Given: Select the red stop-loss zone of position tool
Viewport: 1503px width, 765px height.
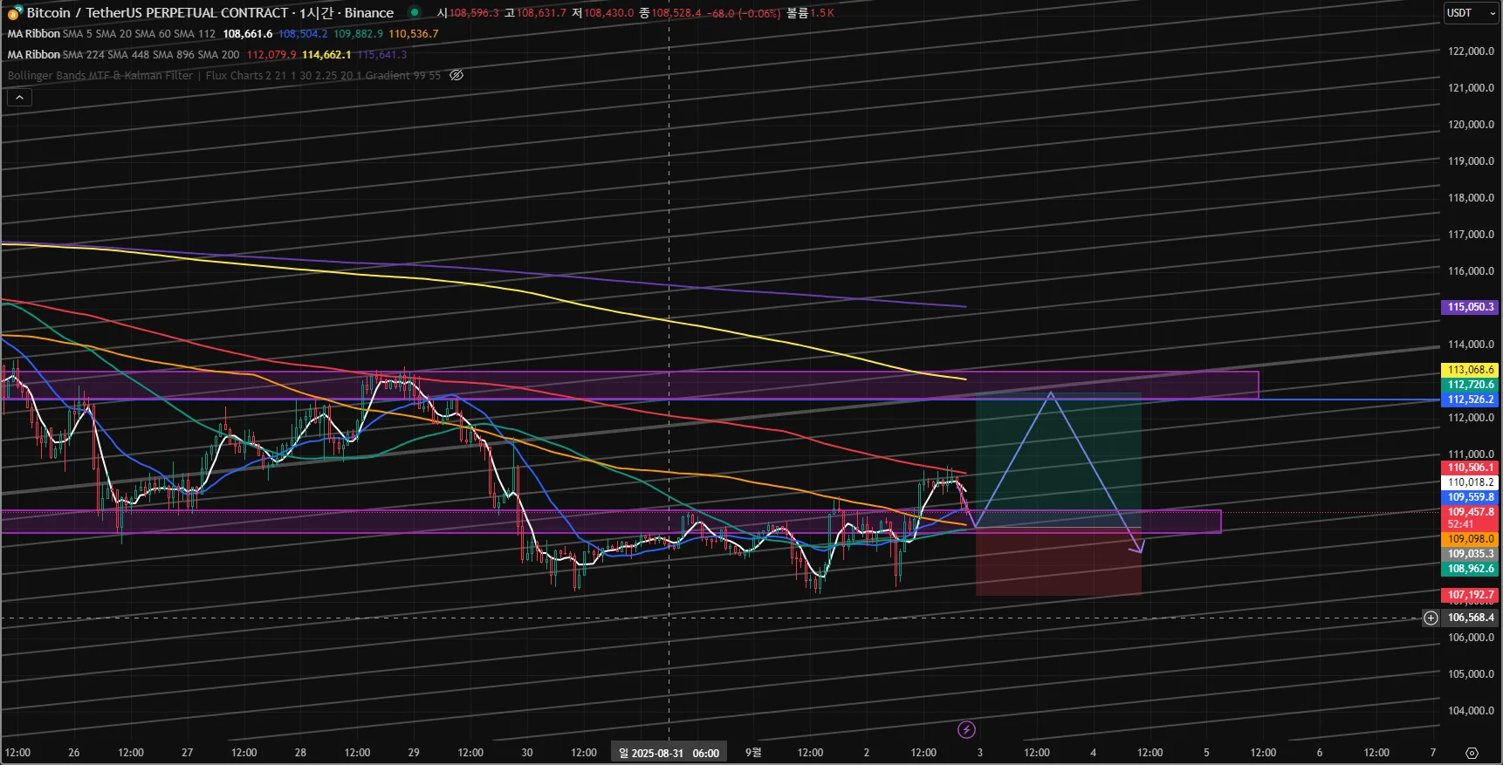Looking at the screenshot, I should tap(1058, 562).
